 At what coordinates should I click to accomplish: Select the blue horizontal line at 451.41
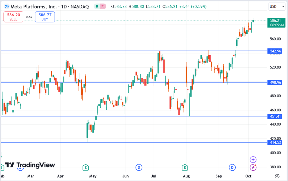point(134,116)
